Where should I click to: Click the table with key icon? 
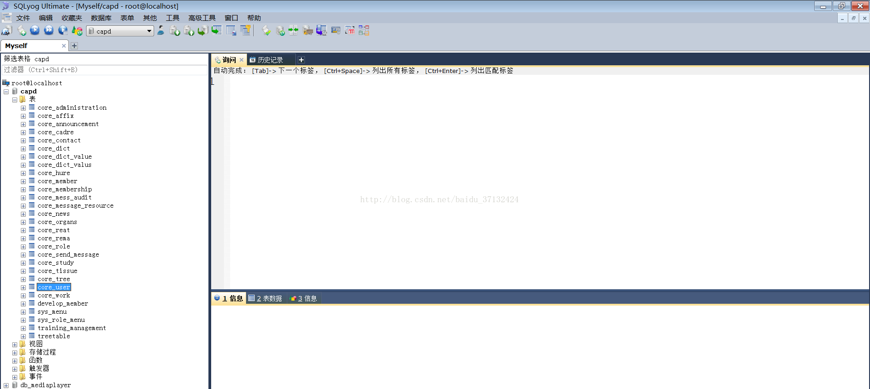pos(246,30)
